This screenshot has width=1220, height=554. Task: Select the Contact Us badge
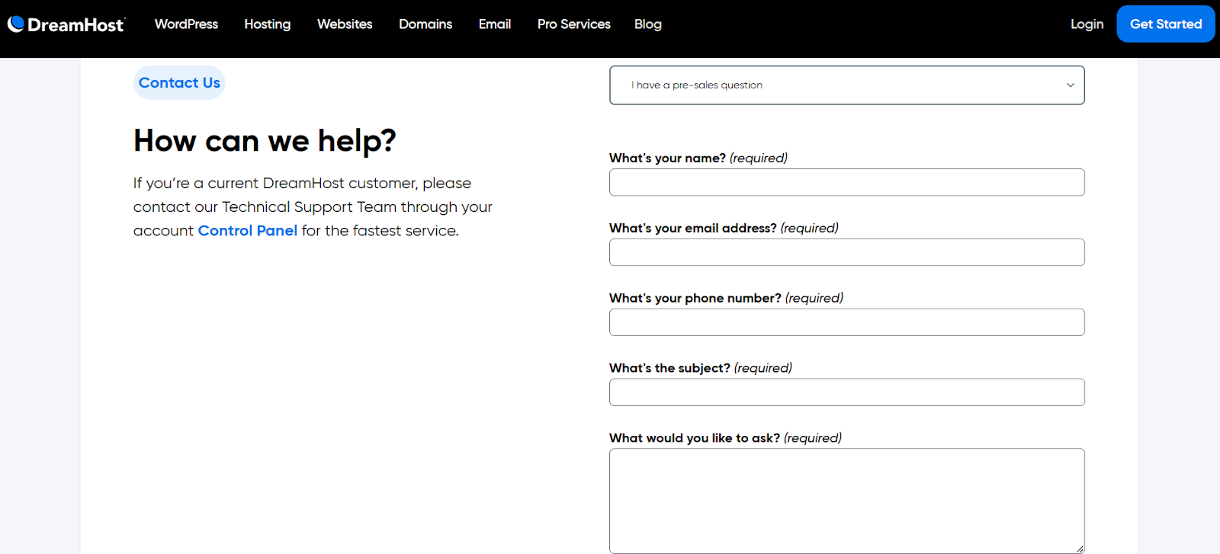click(178, 82)
